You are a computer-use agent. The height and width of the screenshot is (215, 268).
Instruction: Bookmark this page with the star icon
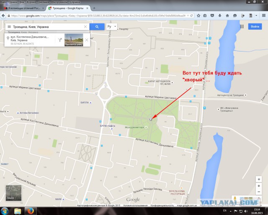(x=198, y=15)
